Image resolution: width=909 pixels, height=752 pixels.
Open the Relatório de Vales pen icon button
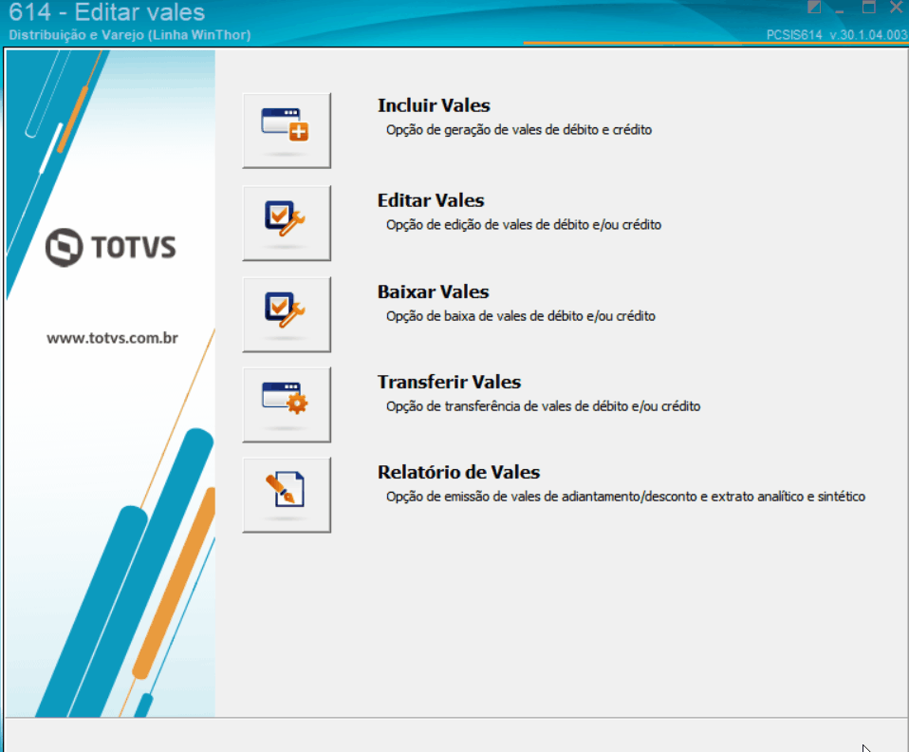pyautogui.click(x=287, y=495)
